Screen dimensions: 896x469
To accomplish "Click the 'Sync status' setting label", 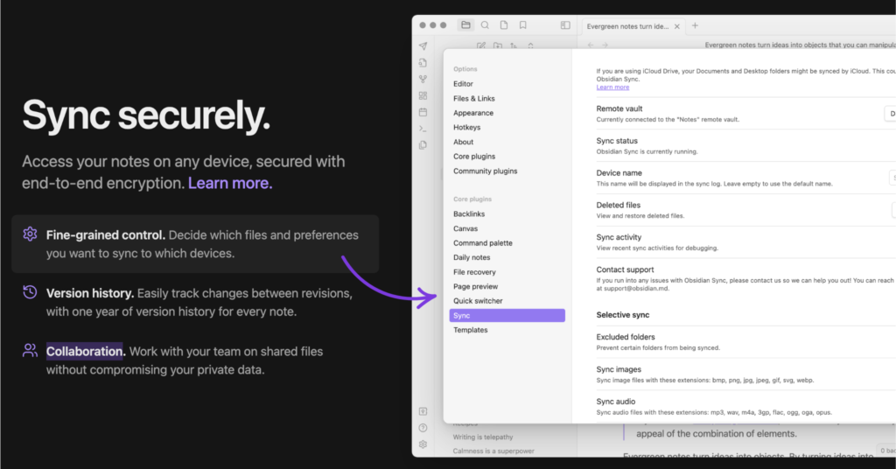I will (x=617, y=141).
